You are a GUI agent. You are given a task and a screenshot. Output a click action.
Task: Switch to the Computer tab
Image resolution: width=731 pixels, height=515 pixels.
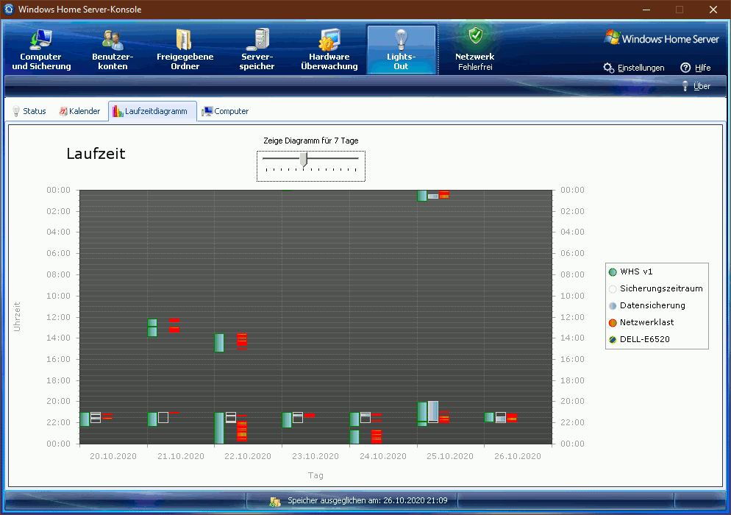tap(226, 111)
